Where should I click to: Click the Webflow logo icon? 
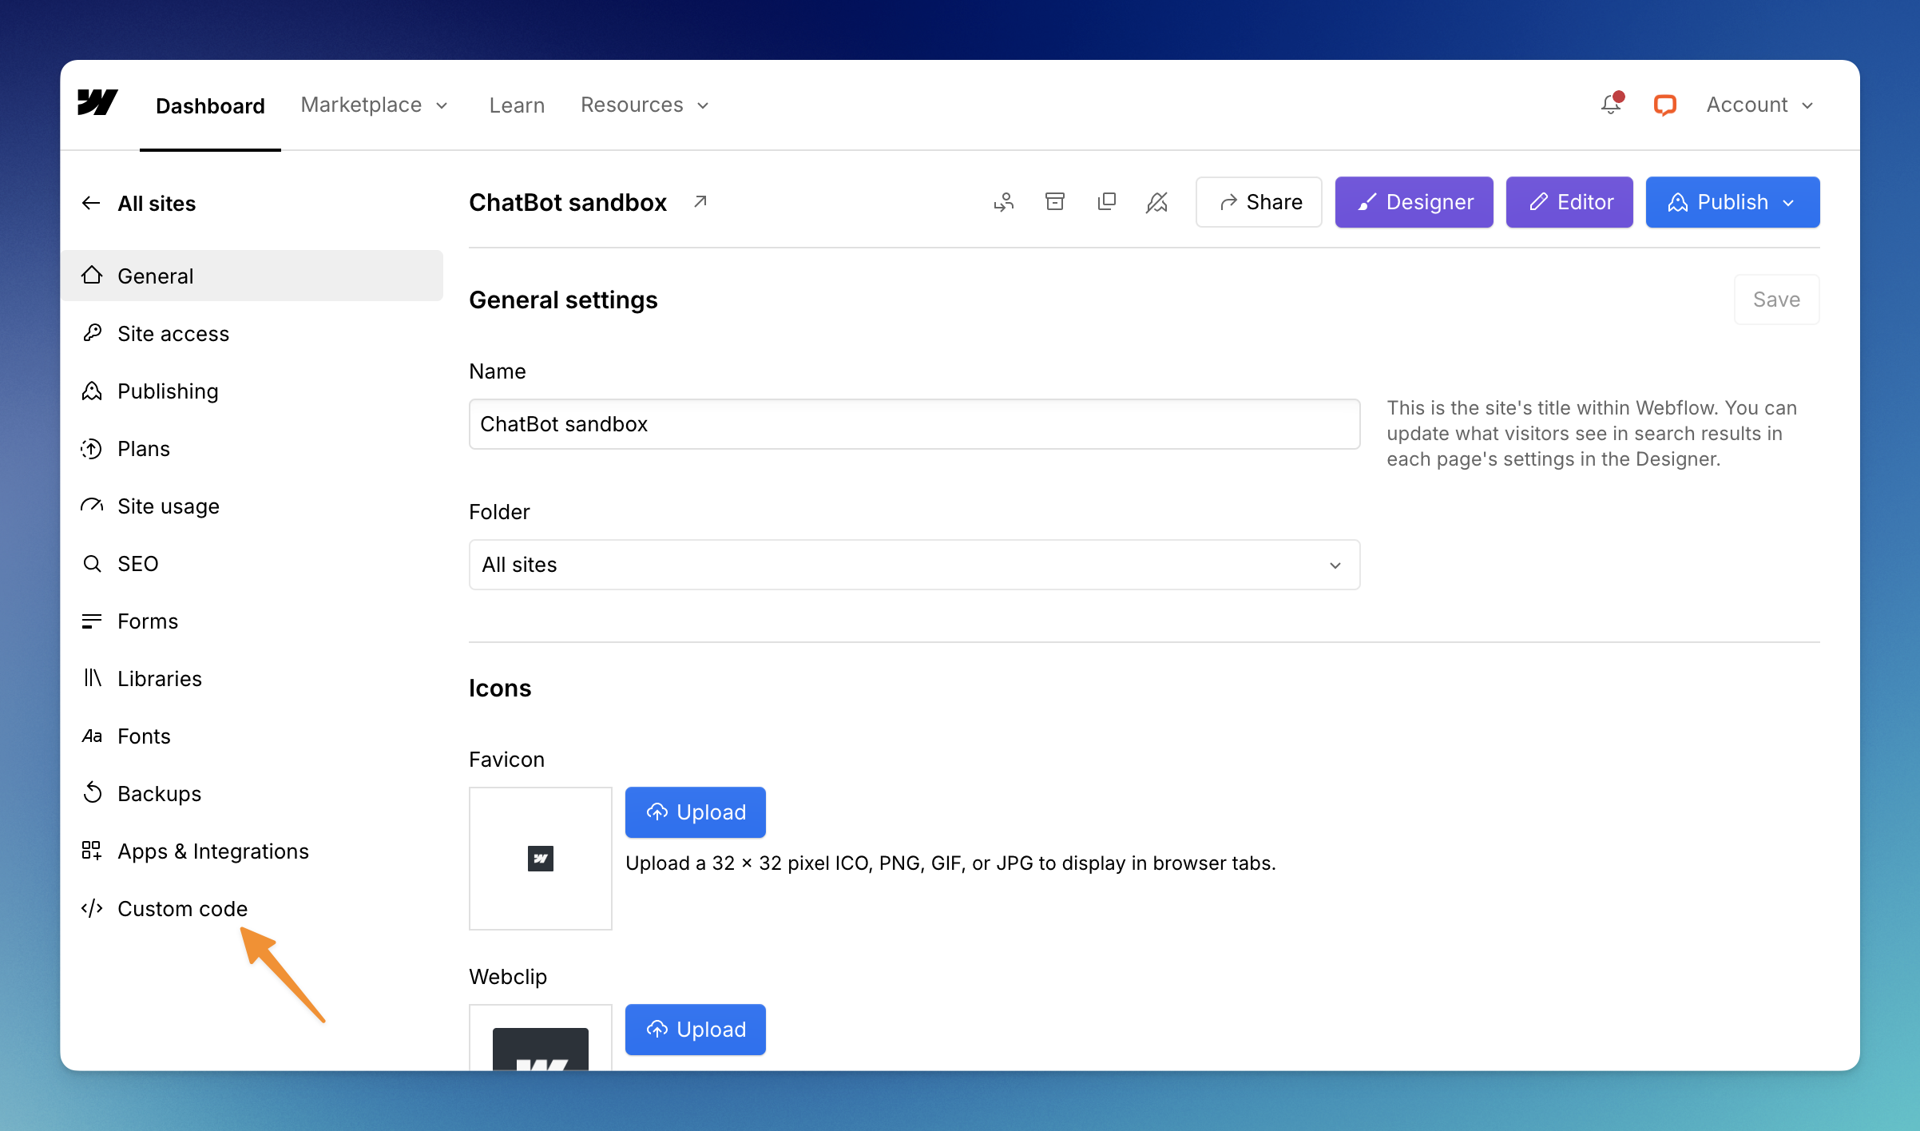(x=97, y=103)
